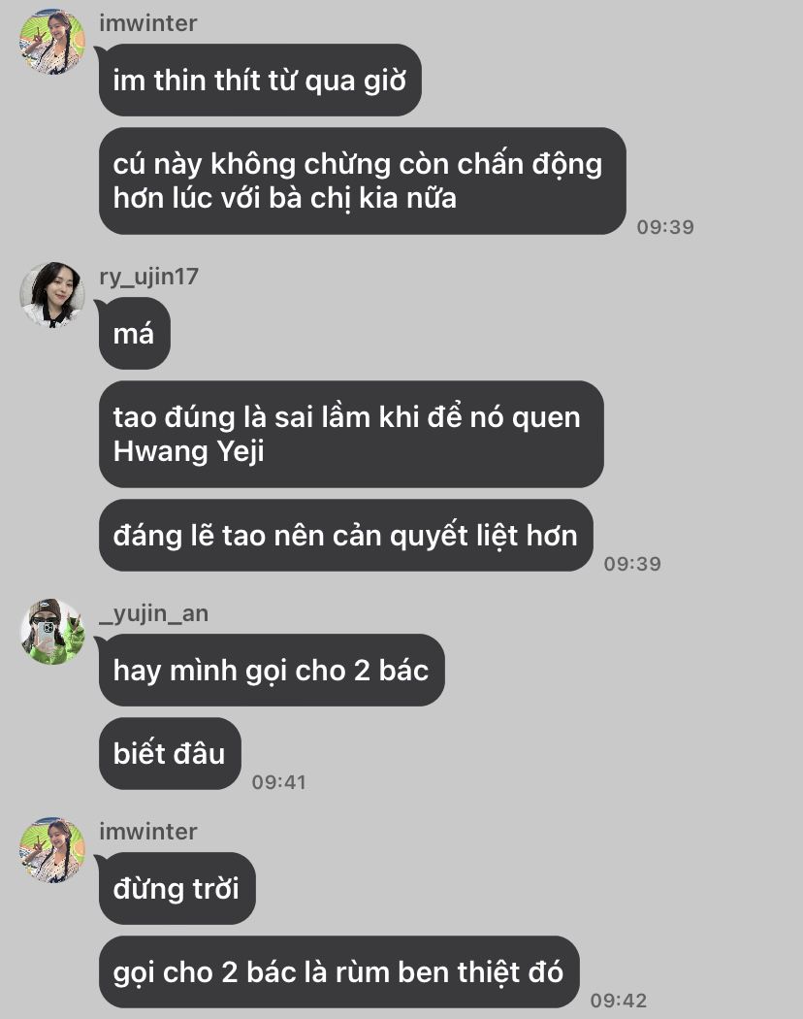
Task: Click the 09:42 timestamp at bottom
Action: pyautogui.click(x=619, y=1001)
